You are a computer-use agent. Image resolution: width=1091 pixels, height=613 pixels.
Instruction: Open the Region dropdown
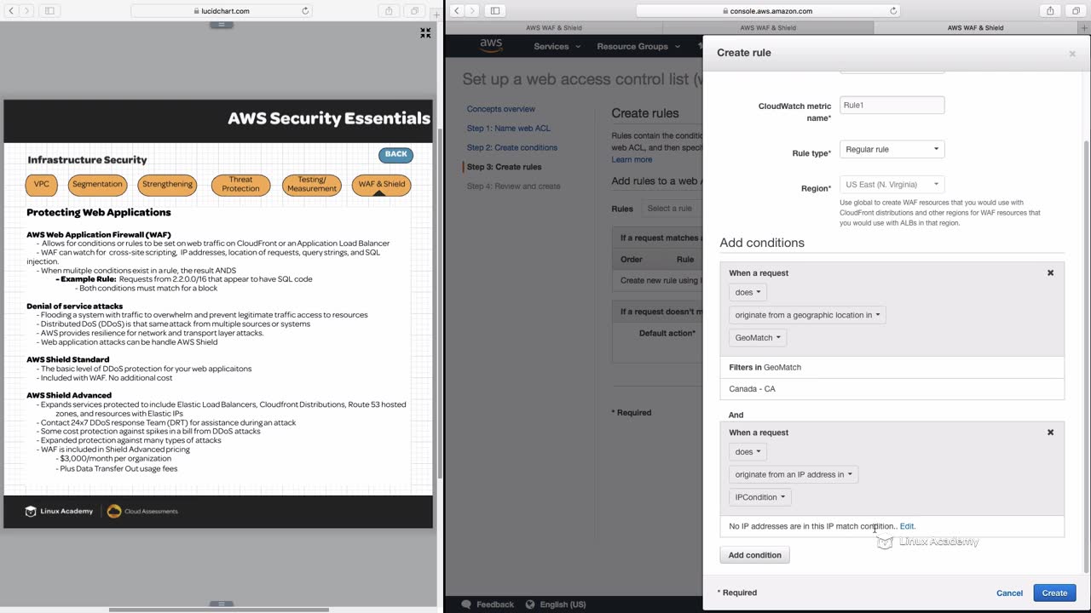(x=892, y=184)
